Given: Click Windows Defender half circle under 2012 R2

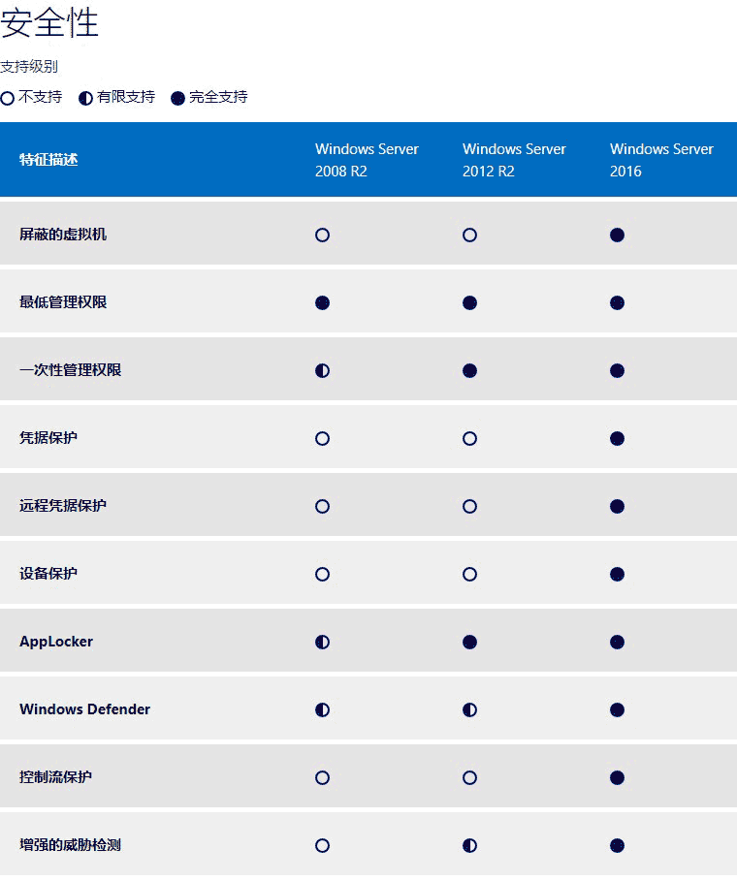Looking at the screenshot, I should coord(469,709).
